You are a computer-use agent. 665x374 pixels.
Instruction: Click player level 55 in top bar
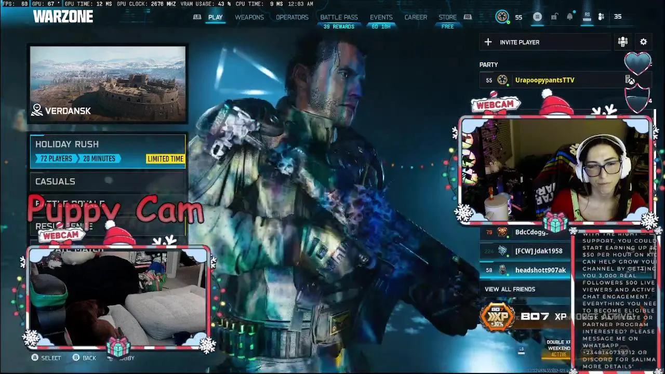point(518,17)
